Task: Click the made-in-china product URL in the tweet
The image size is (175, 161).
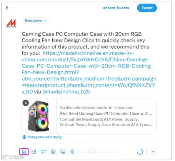Action: (89, 72)
